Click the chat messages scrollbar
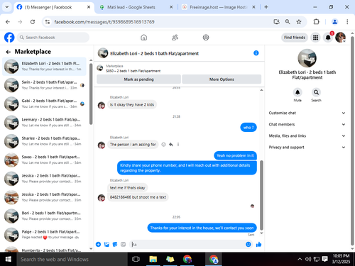The image size is (355, 266). click(x=261, y=195)
